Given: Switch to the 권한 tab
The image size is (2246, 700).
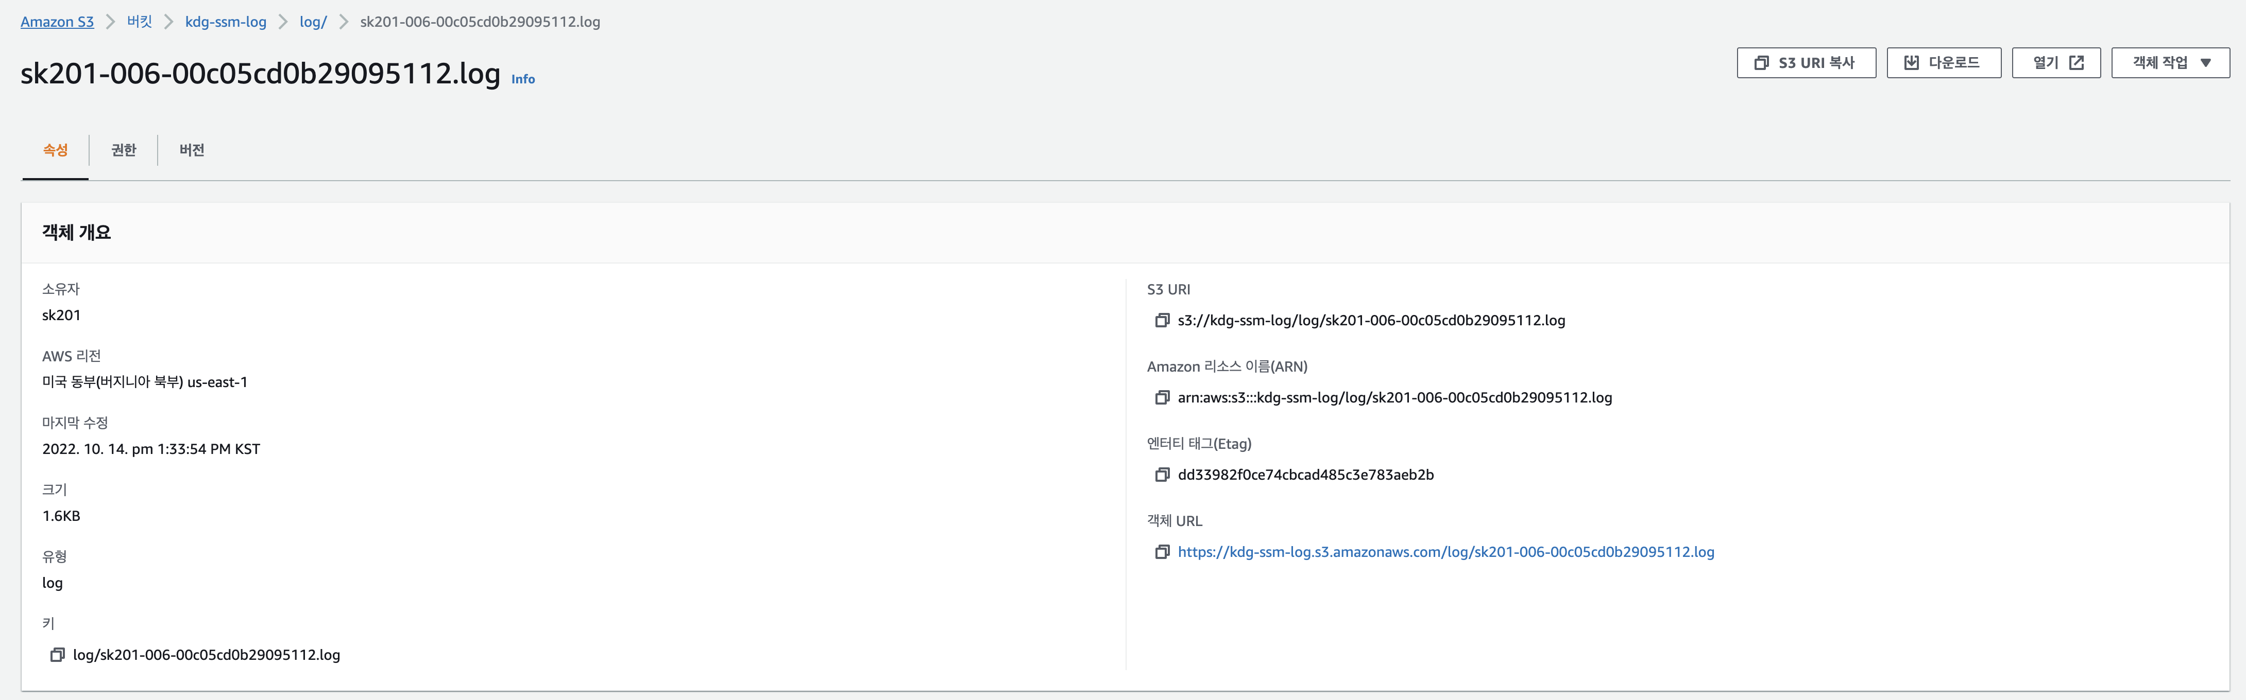Looking at the screenshot, I should pos(124,150).
